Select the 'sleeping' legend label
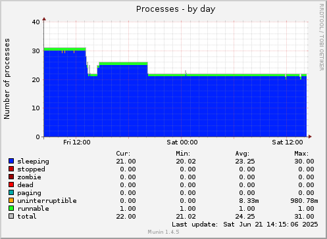The image size is (327, 239). [x=33, y=162]
